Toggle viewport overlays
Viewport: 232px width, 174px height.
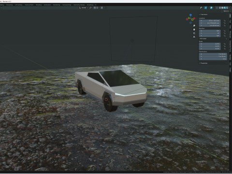point(211,8)
